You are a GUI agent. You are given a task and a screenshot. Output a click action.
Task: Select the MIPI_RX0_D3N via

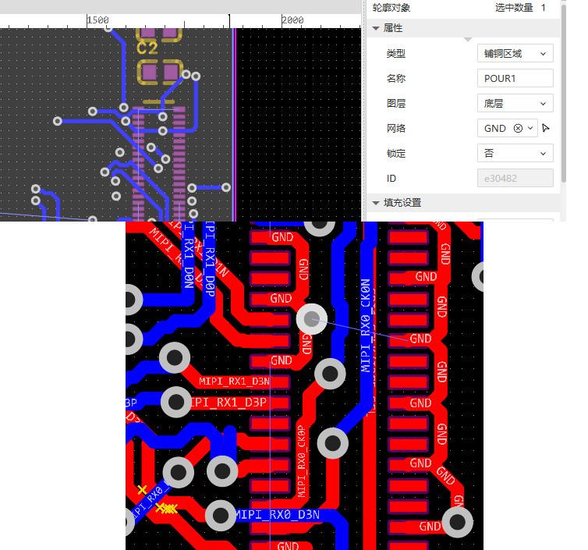221,515
